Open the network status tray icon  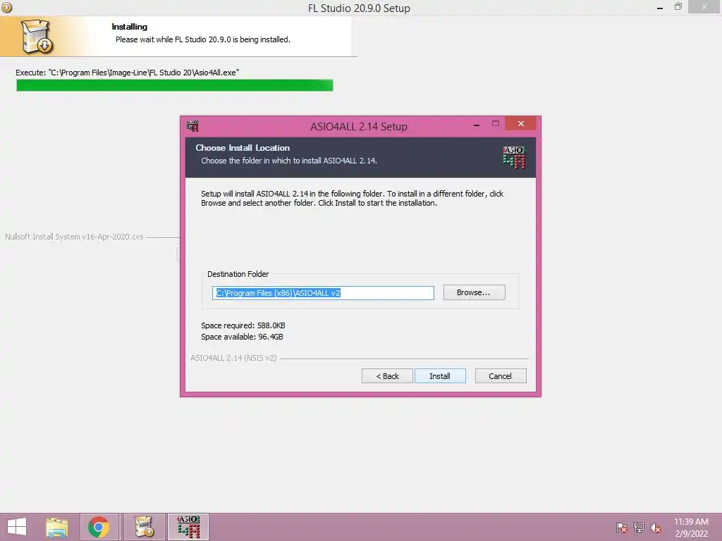pos(639,528)
